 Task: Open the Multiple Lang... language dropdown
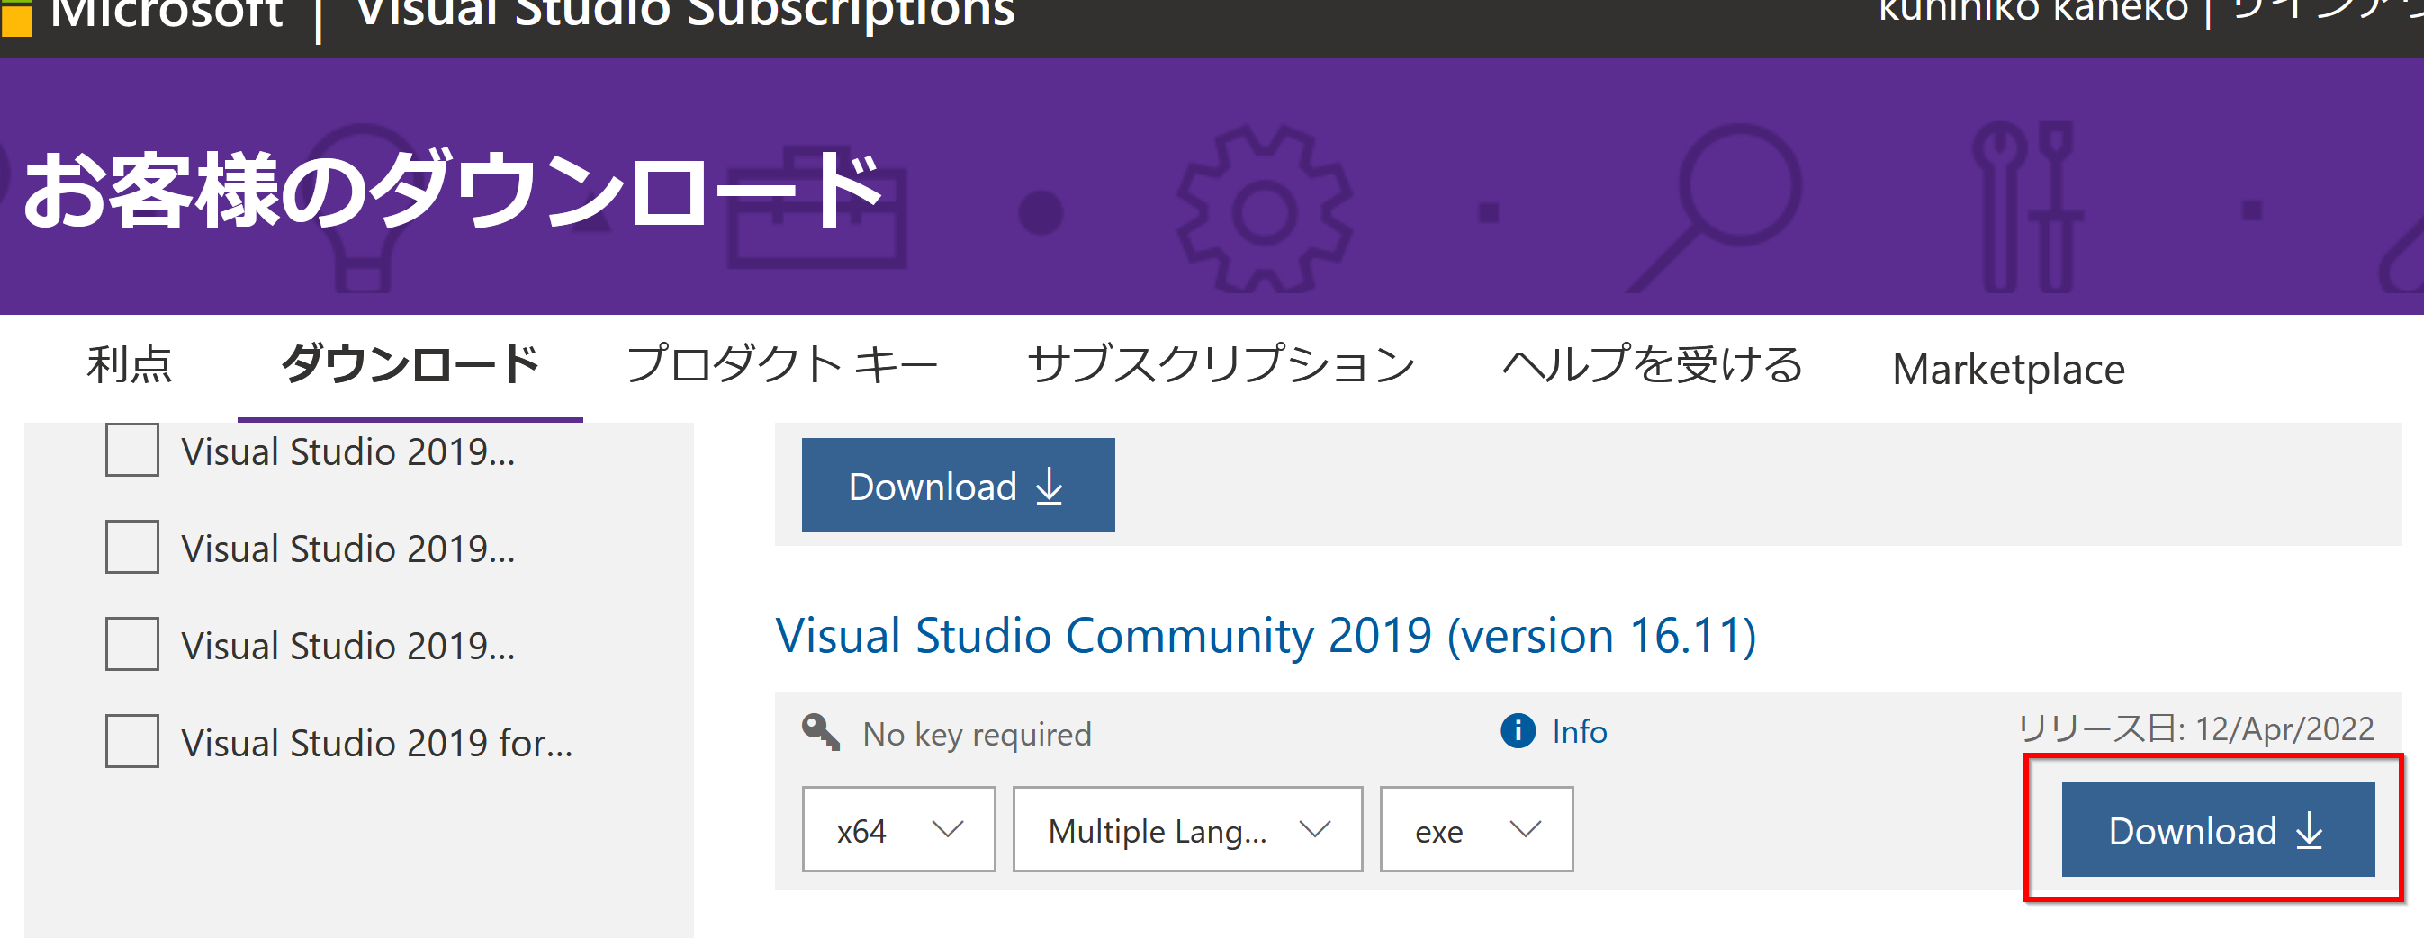click(x=1187, y=830)
